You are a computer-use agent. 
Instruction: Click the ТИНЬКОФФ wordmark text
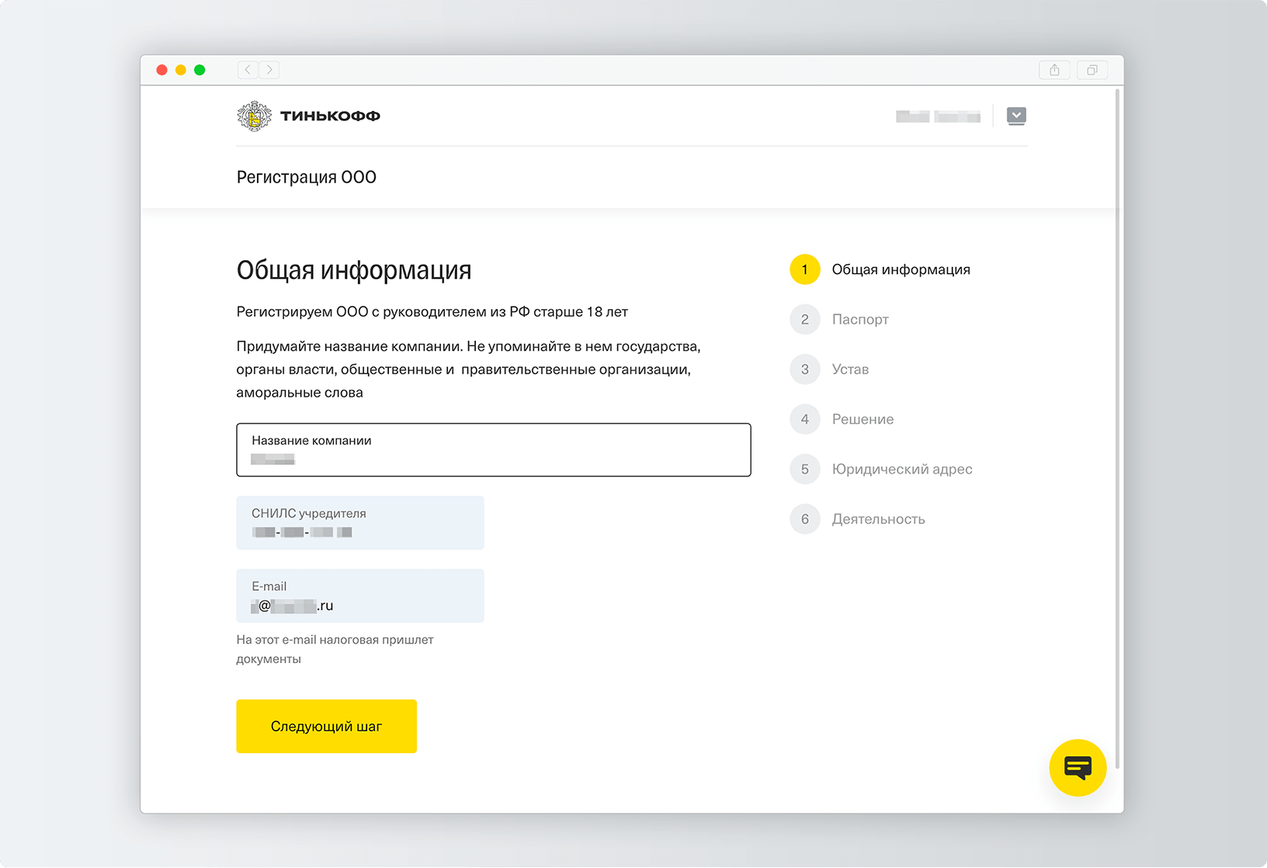click(x=330, y=116)
